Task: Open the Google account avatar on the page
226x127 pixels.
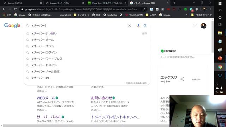Action: pyautogui.click(x=203, y=26)
